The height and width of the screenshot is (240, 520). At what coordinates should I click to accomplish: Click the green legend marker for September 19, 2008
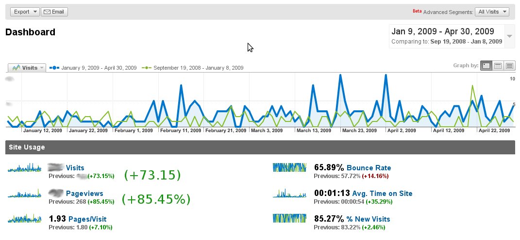pos(146,68)
